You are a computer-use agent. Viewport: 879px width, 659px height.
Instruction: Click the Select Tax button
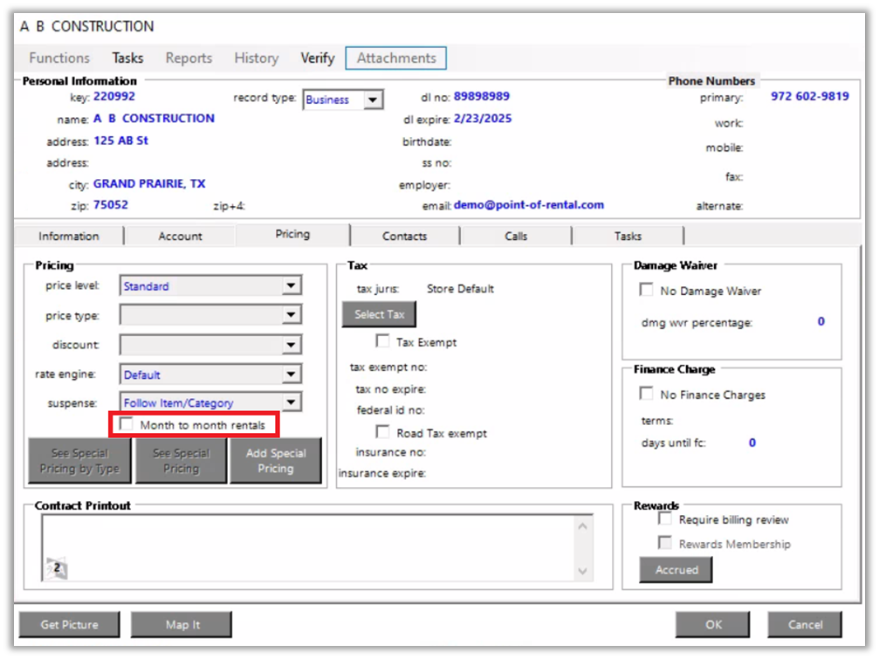click(x=379, y=314)
